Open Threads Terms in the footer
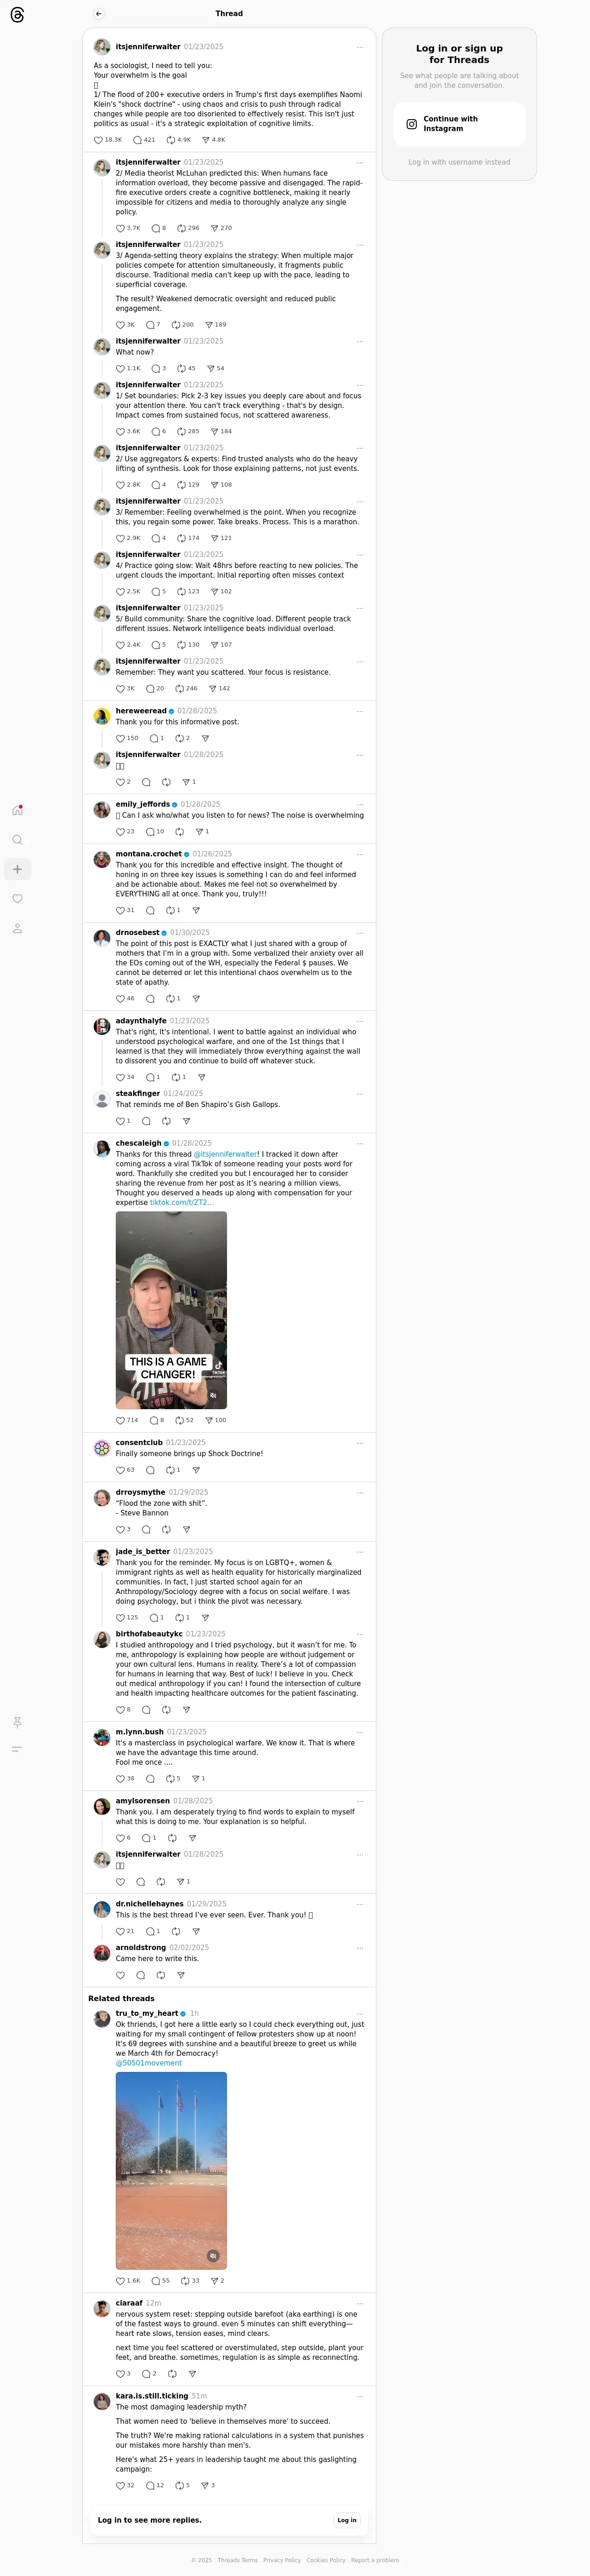 tap(238, 2560)
